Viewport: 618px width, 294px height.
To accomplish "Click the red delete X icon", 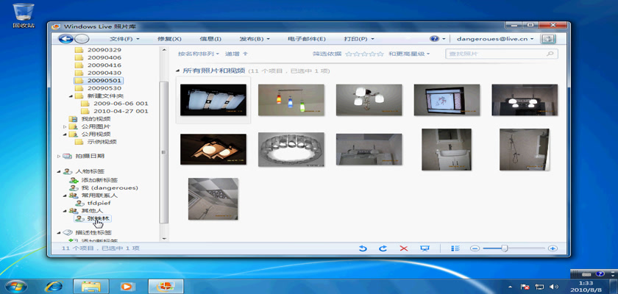I will [x=403, y=249].
